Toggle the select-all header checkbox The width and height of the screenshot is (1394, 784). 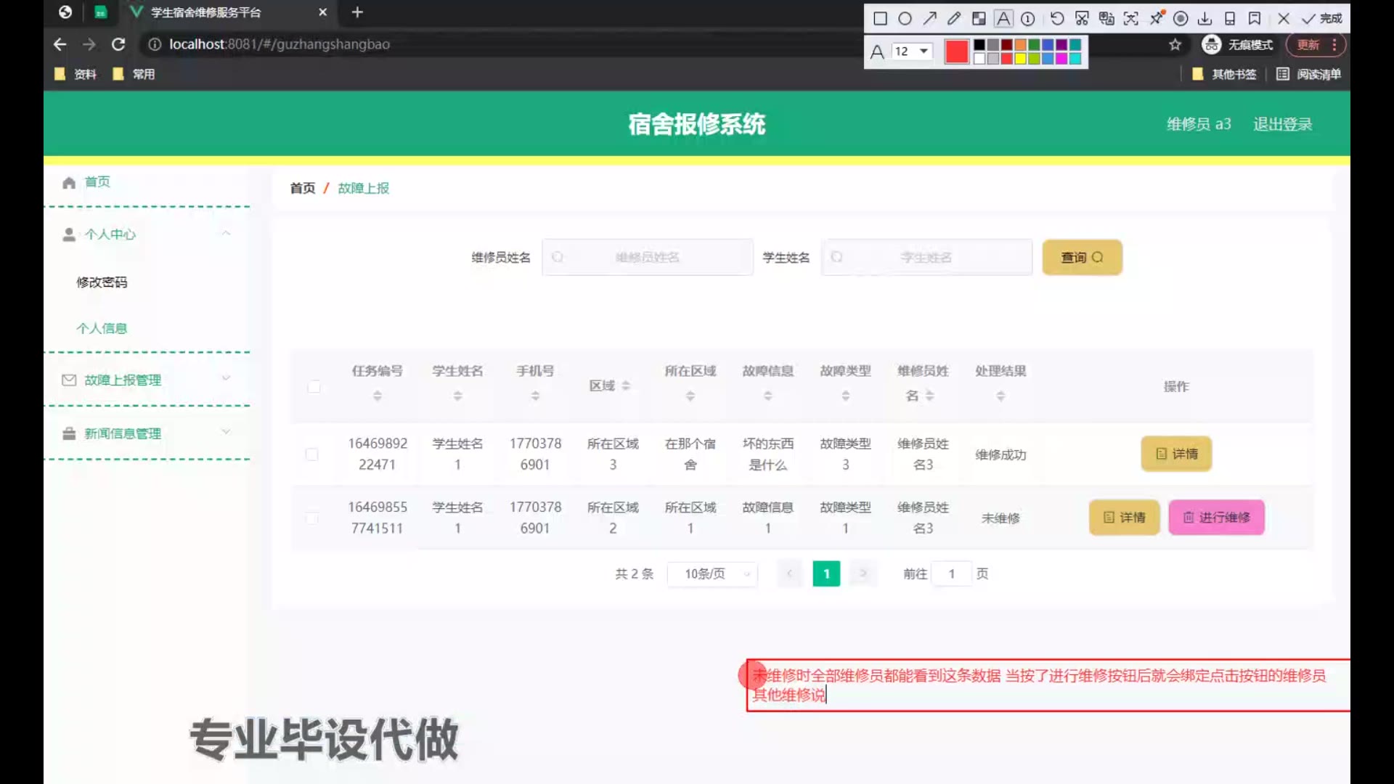(x=314, y=387)
